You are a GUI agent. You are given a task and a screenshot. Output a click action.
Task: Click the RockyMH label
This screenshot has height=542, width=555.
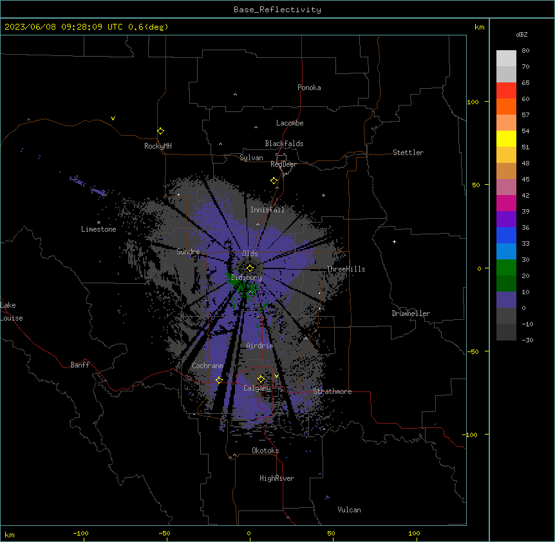(158, 146)
